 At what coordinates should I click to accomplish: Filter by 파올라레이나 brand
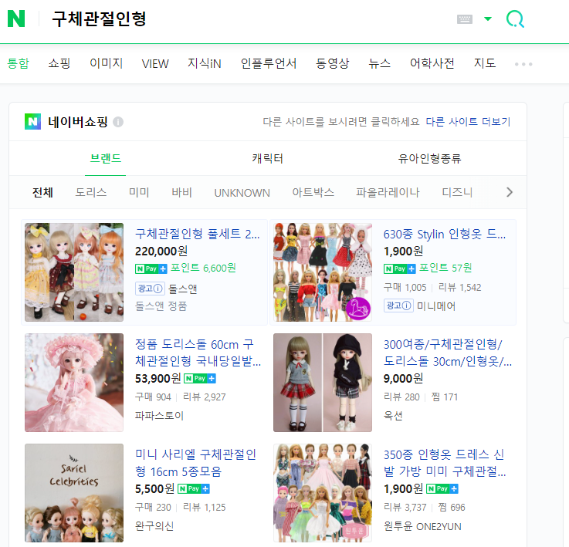coord(388,193)
